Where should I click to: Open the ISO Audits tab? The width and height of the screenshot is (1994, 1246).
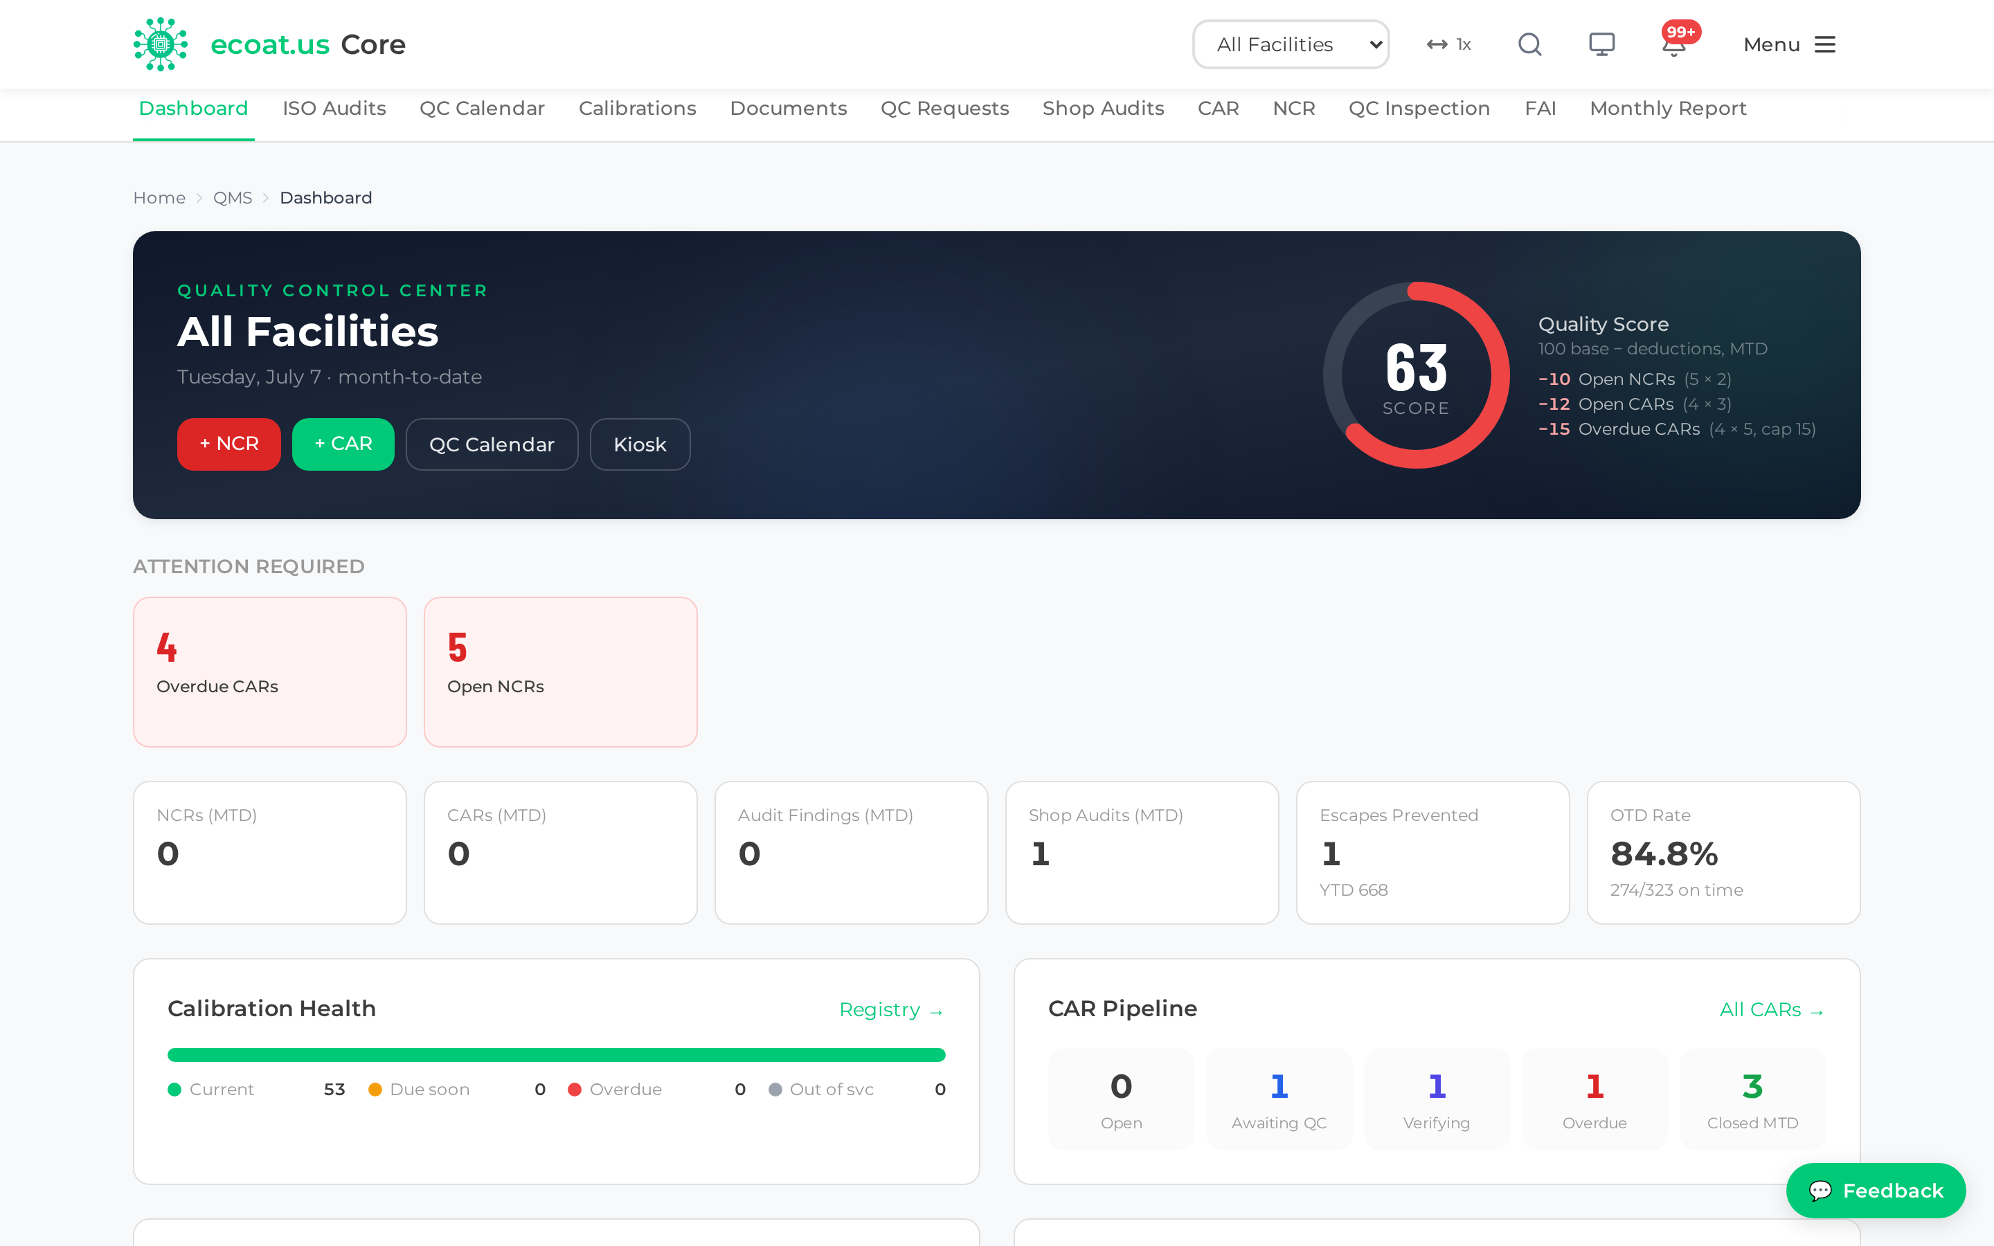[334, 109]
